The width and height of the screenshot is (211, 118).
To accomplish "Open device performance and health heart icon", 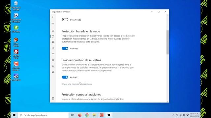I will 53,66.
